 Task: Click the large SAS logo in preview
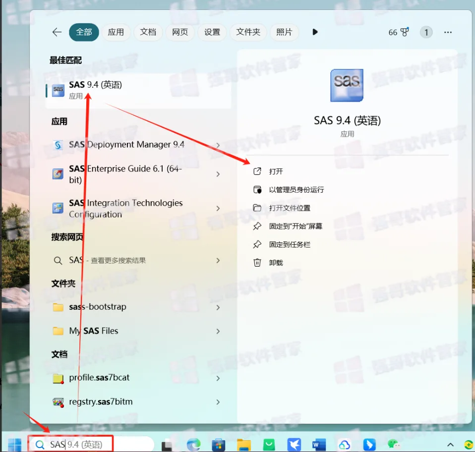[x=347, y=85]
